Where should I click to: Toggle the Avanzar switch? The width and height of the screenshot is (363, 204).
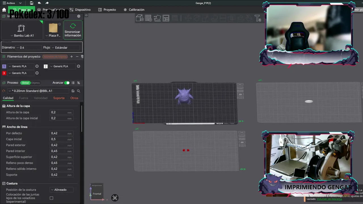tap(67, 83)
